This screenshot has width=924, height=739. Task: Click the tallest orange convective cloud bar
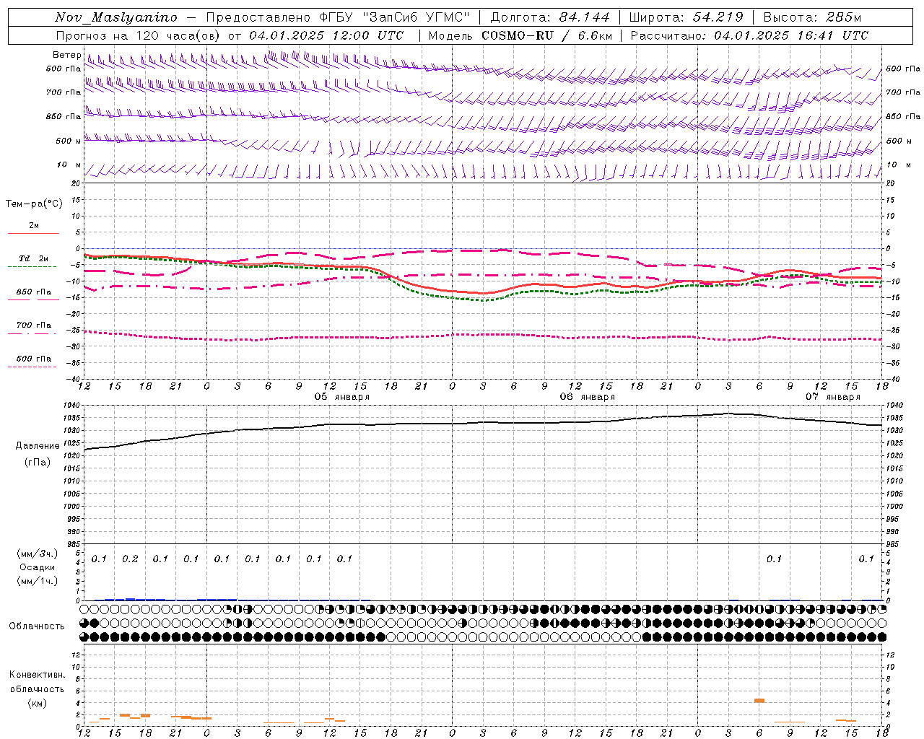759,700
